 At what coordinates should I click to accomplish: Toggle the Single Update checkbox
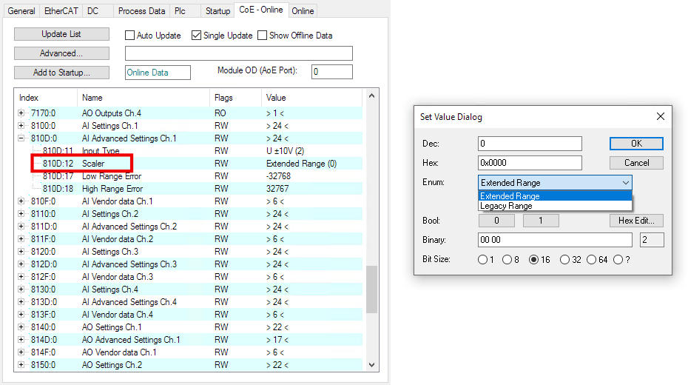pos(197,35)
